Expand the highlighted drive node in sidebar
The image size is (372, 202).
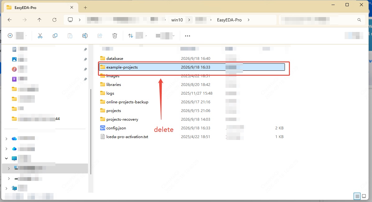pyautogui.click(x=9, y=168)
